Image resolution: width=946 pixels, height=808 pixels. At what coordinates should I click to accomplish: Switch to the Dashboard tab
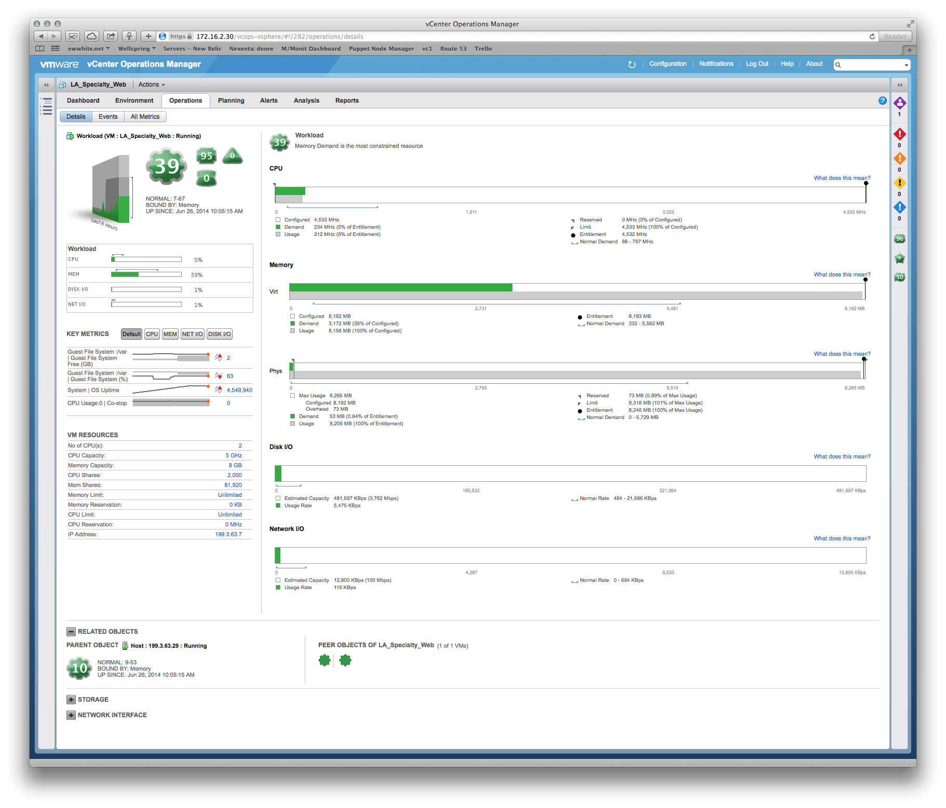tap(83, 101)
